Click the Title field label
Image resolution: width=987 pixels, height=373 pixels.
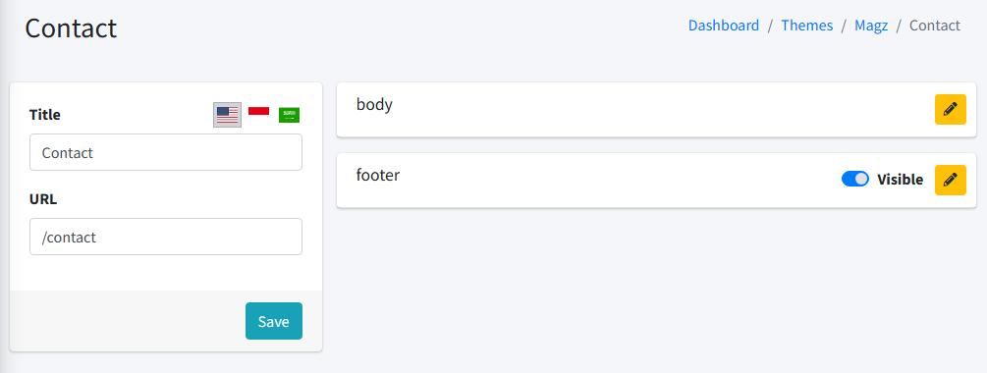tap(45, 115)
